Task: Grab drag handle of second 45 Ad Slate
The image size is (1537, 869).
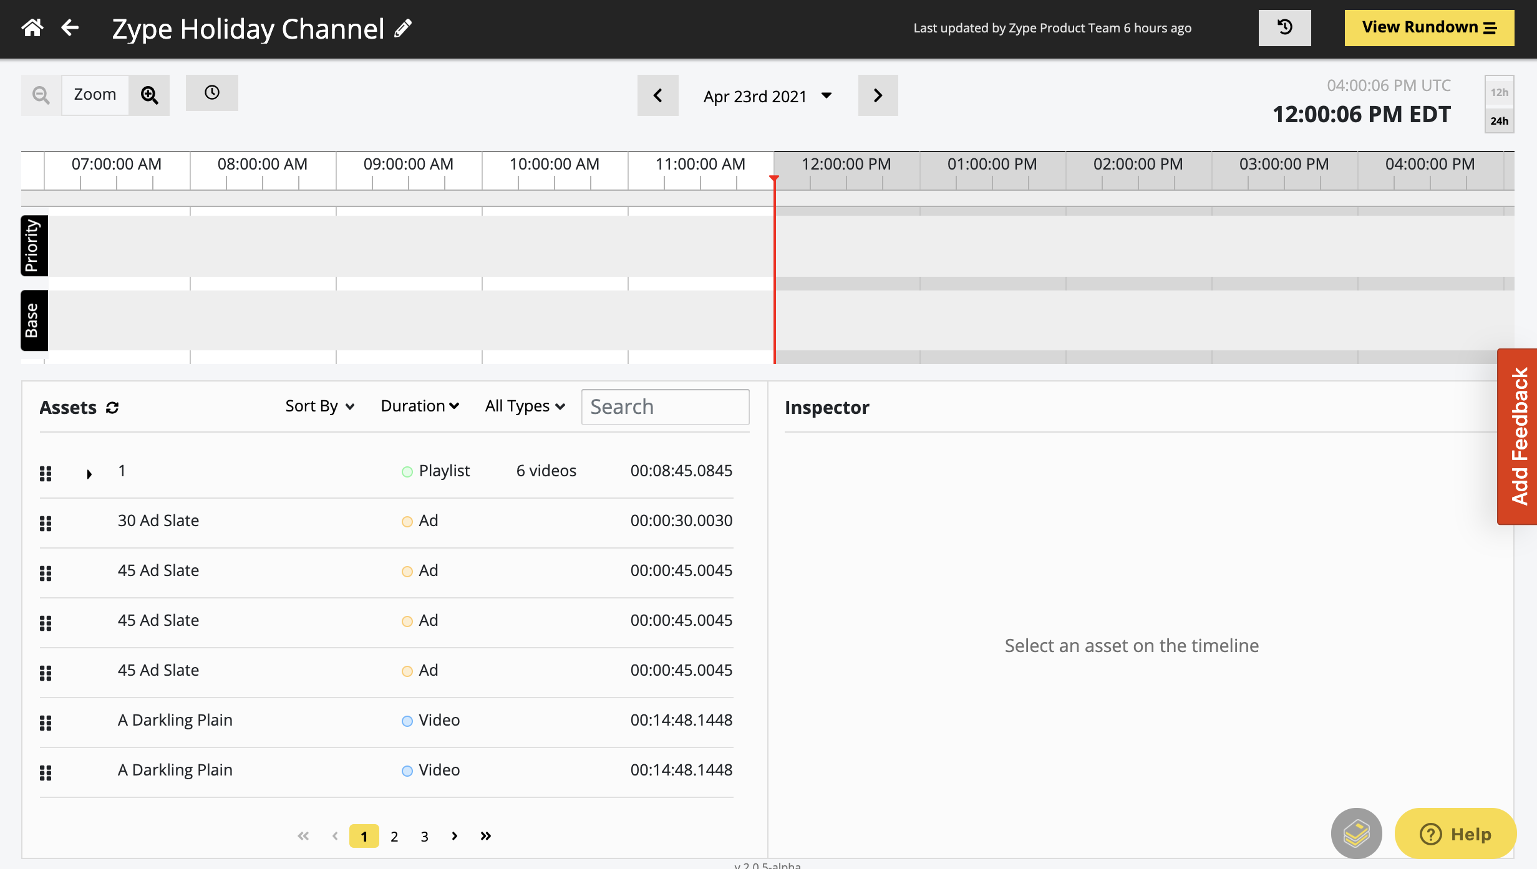Action: coord(46,623)
